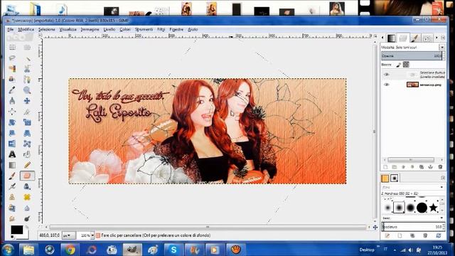Select the Zoom magnifier tool
Image resolution: width=455 pixels, height=256 pixels.
click(x=27, y=90)
